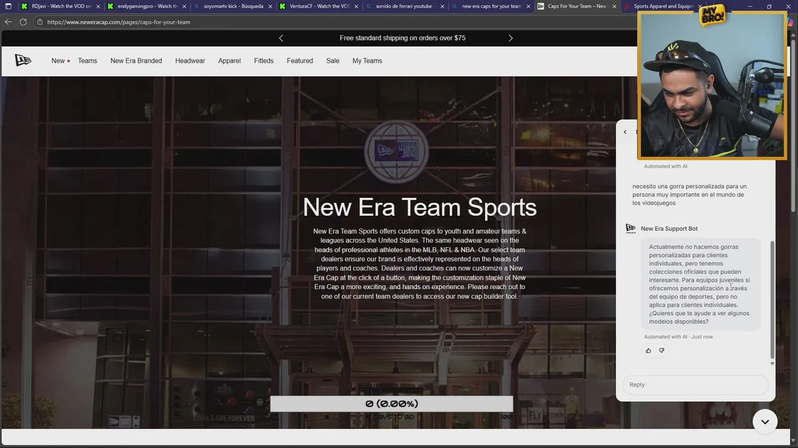Close the new era caps search tab

coord(528,6)
